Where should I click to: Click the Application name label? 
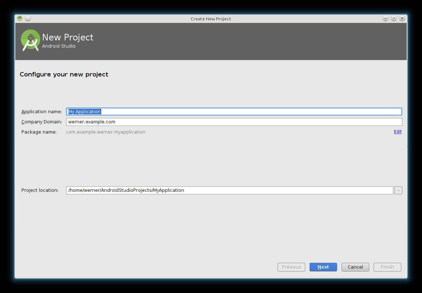point(41,112)
